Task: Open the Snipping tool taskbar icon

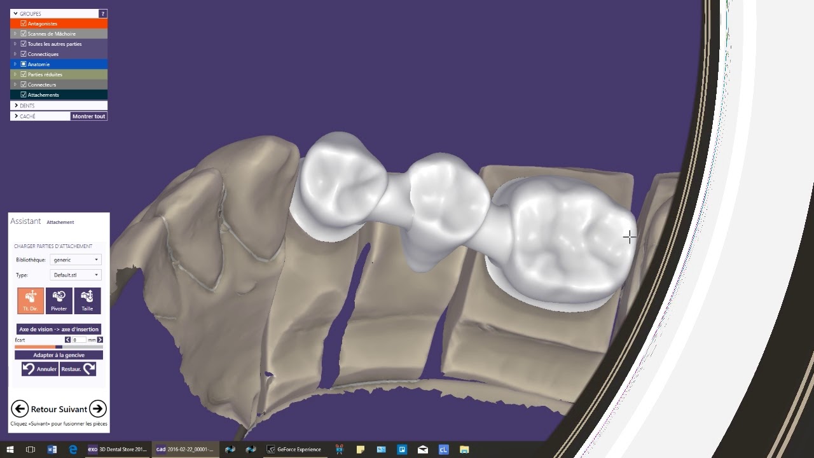Action: coord(340,449)
